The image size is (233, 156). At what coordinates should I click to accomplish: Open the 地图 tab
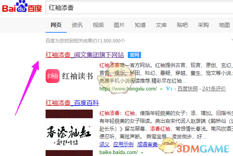(x=224, y=25)
